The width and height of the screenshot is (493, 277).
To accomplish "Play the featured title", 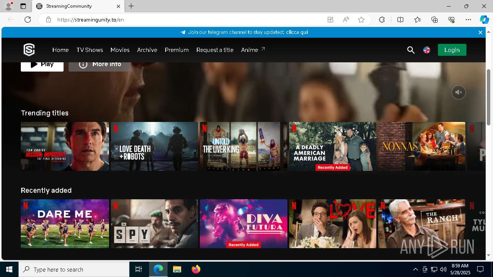I will click(x=42, y=65).
